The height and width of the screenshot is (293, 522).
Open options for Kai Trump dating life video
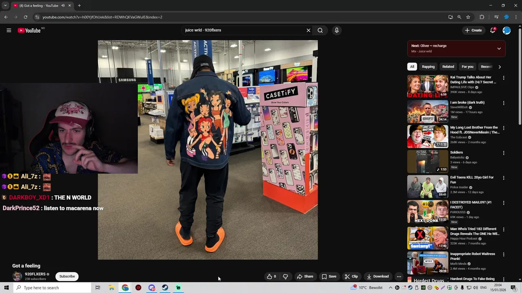point(503,78)
